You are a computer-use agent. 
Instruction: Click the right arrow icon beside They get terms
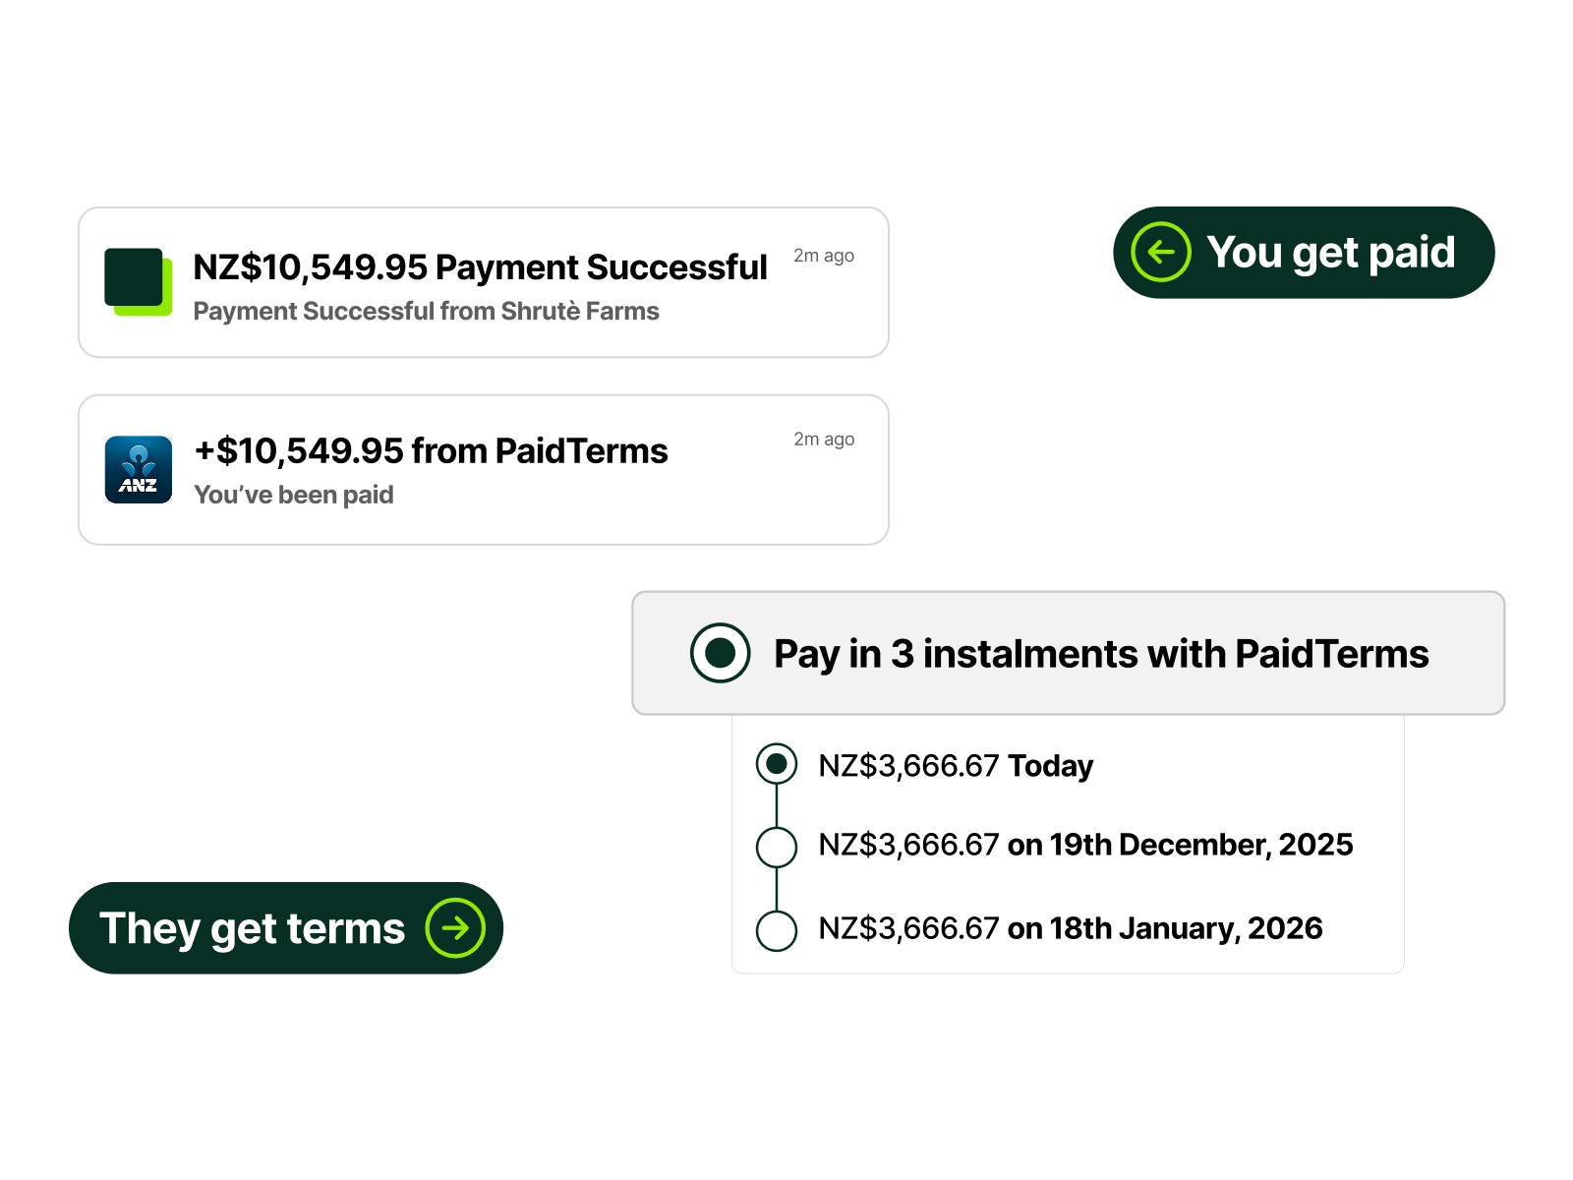click(x=455, y=927)
